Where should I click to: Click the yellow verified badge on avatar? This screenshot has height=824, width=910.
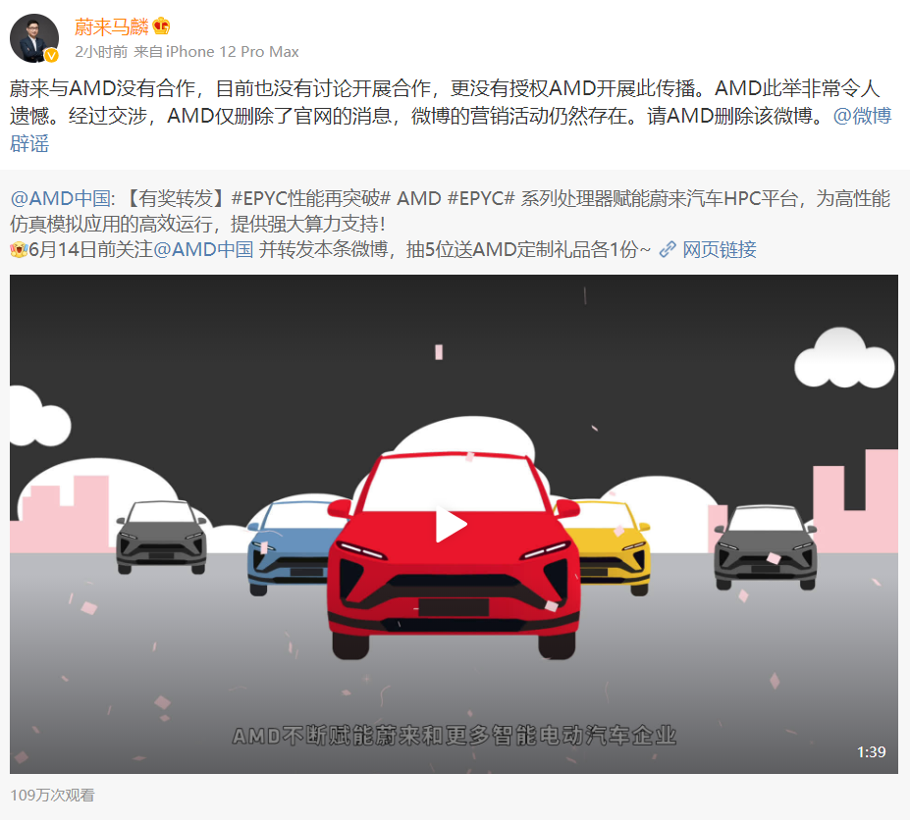tap(52, 55)
